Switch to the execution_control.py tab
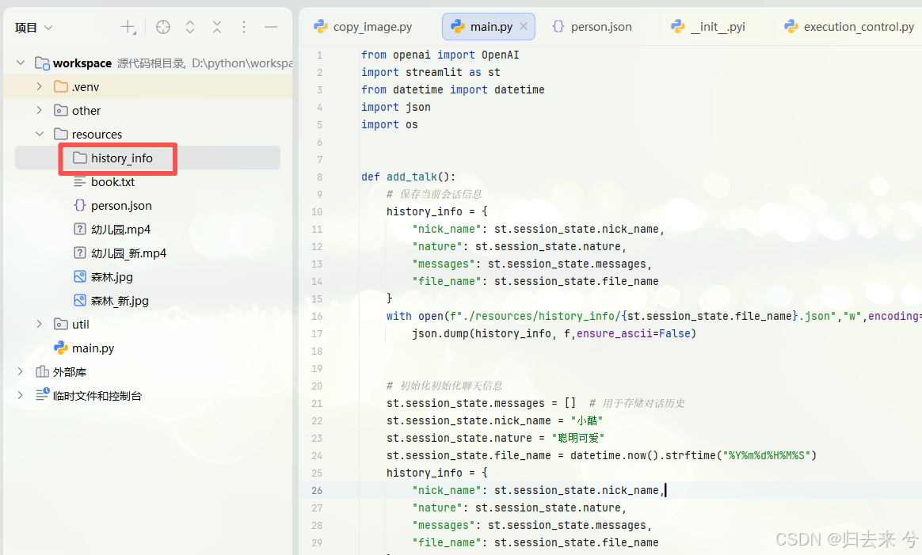 pyautogui.click(x=849, y=26)
